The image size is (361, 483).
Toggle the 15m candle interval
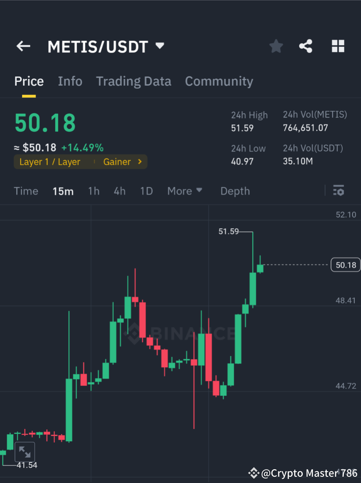point(63,191)
